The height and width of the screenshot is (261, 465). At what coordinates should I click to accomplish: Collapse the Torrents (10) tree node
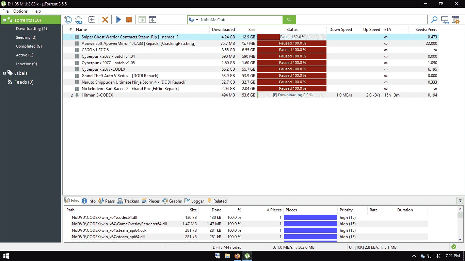pyautogui.click(x=4, y=20)
